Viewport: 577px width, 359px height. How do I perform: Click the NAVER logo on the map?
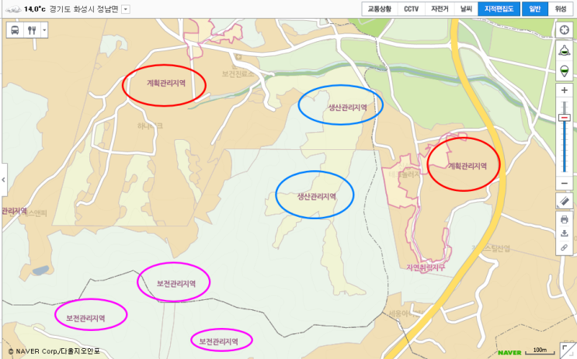tap(509, 352)
